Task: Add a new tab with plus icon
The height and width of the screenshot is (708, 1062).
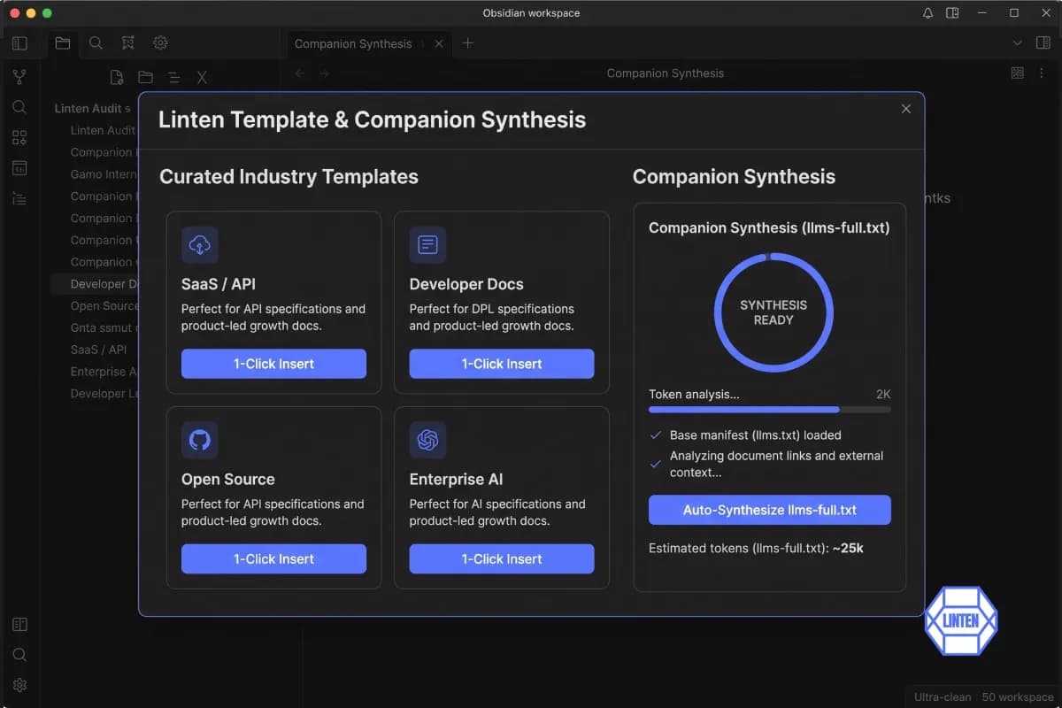Action: click(x=468, y=43)
